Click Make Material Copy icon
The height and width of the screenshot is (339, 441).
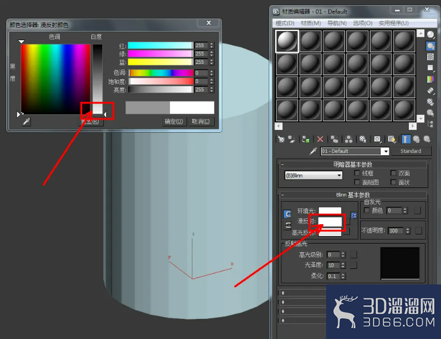pyautogui.click(x=334, y=139)
